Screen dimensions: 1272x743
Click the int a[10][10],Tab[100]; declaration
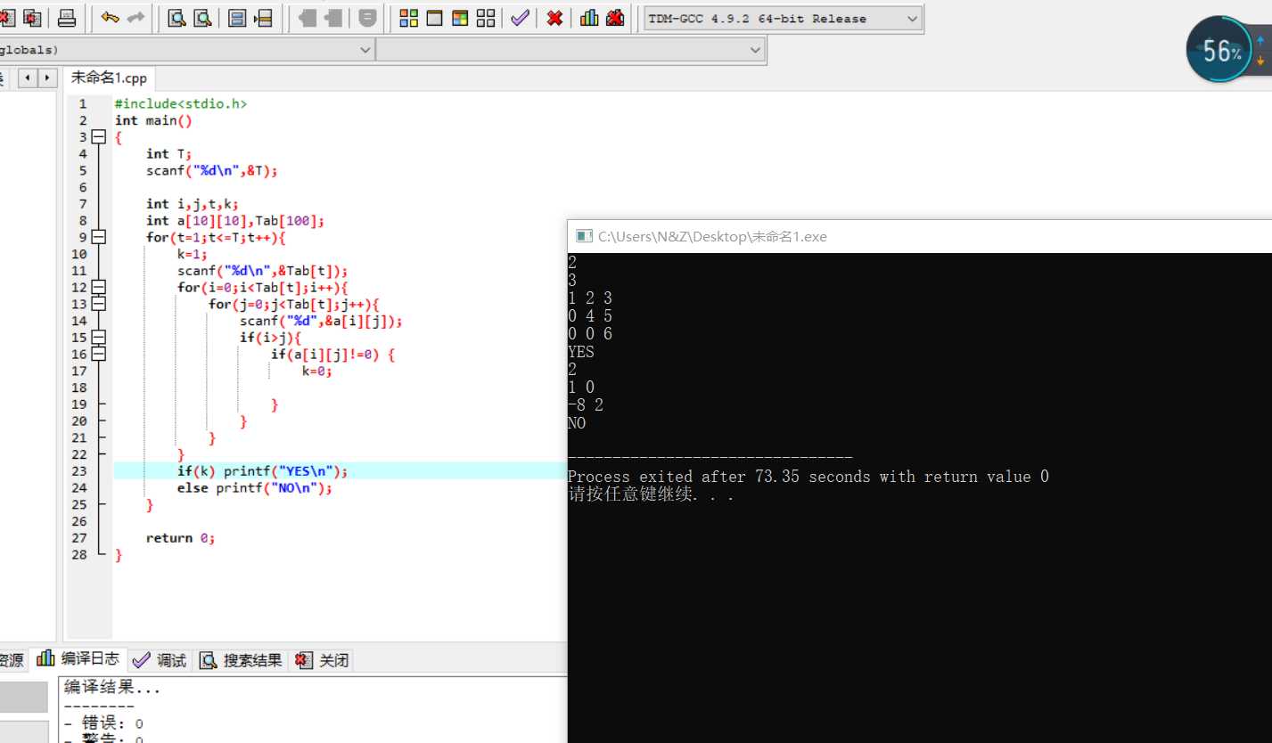235,220
